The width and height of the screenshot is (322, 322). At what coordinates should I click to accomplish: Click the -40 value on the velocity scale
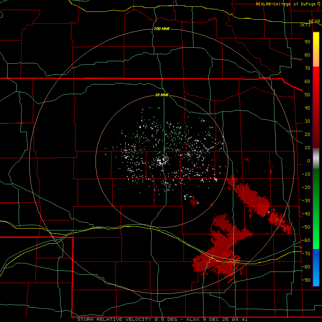(x=306, y=214)
